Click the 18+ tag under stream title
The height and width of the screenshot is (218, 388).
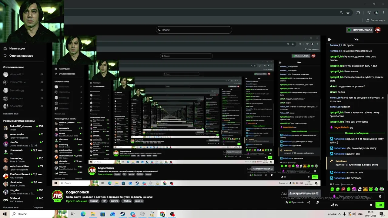pos(104,201)
